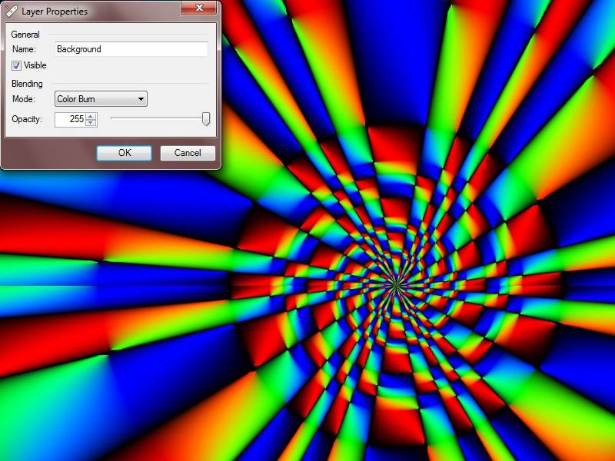Click the Opacity slider handle
Viewport: 615px width, 461px height.
pyautogui.click(x=206, y=119)
